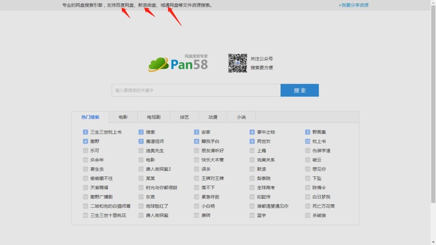The image size is (436, 245).
Task: Switch to the 电影 tab
Action: coord(123,117)
